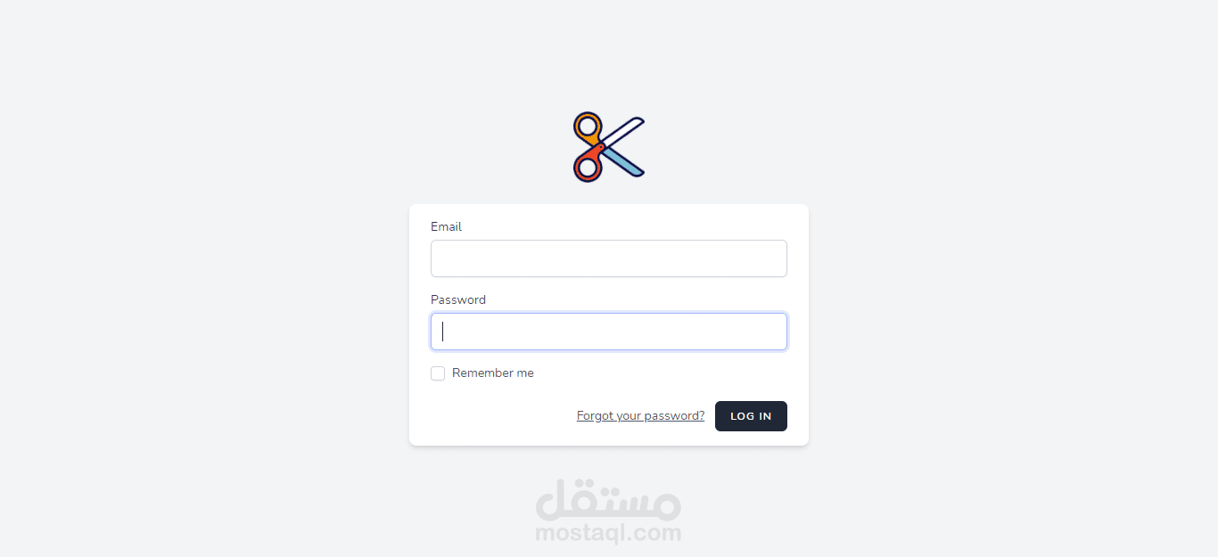Click the Arabic Mostaql watermark logo
The height and width of the screenshot is (557, 1218).
[609, 500]
